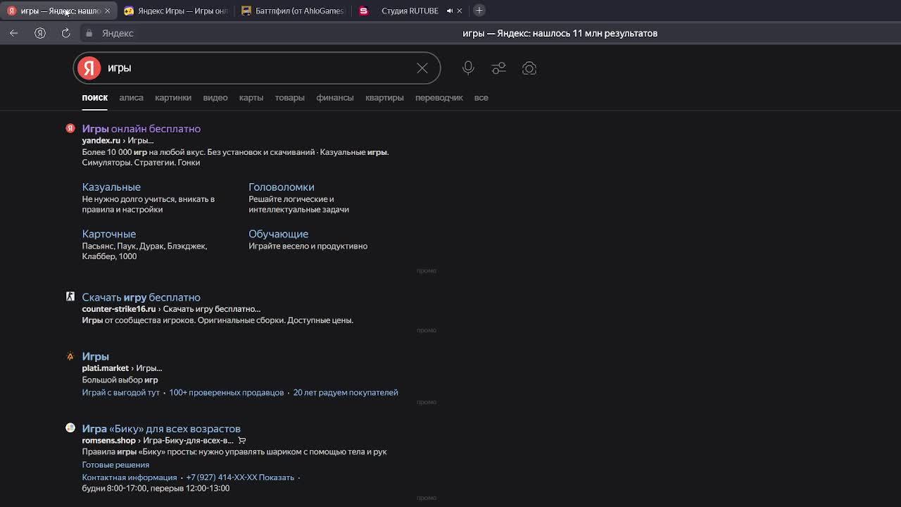Open the карты search category
Screen dimensions: 901x507
[251, 98]
